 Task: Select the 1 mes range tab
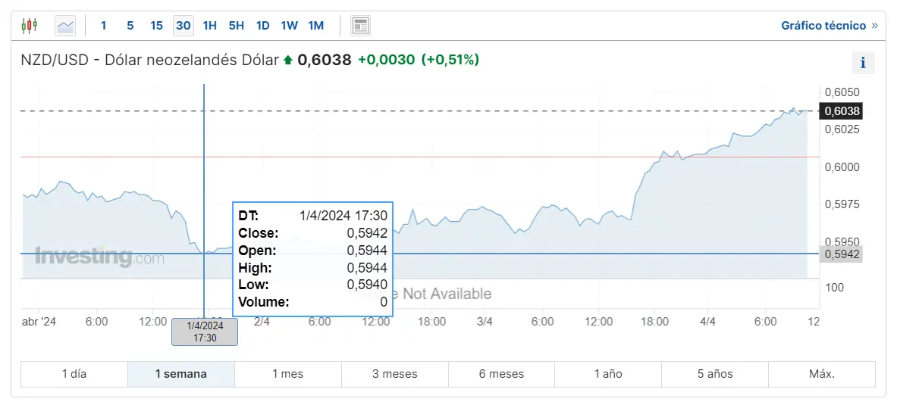click(x=288, y=374)
